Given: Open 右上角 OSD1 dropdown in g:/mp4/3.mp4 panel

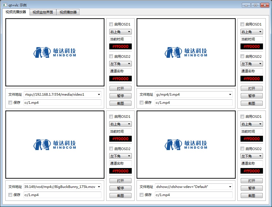Looking at the screenshot, I should pos(251,32).
